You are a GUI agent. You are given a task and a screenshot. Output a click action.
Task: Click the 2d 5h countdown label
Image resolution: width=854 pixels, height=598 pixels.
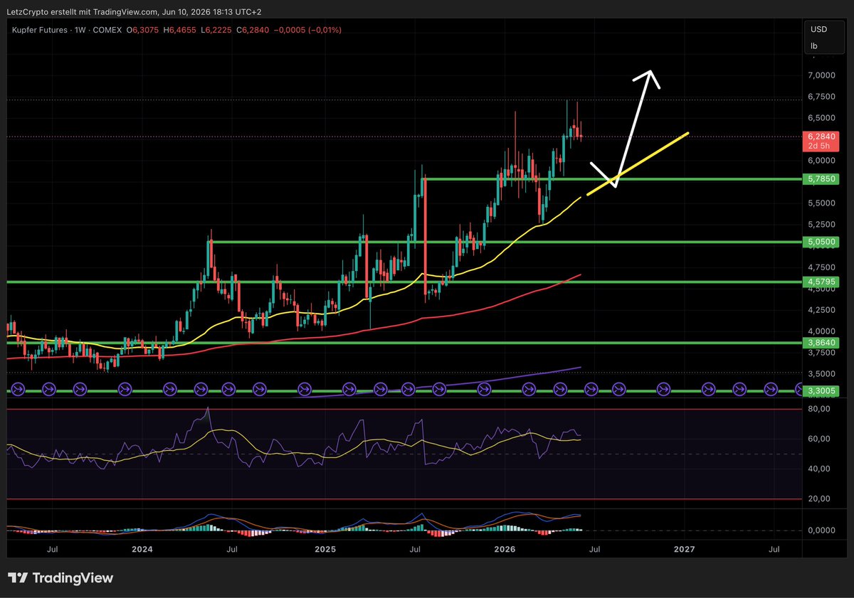(818, 146)
